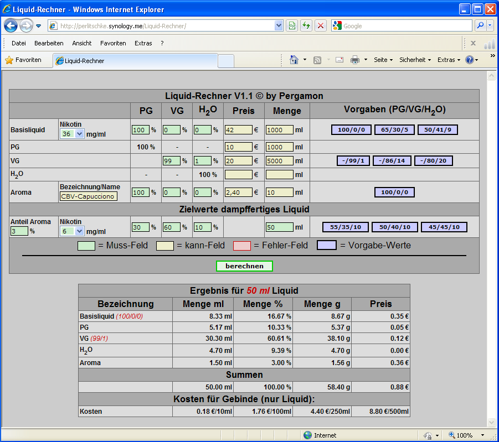
Task: Click the Anteil Aroma percent field
Action: [19, 231]
